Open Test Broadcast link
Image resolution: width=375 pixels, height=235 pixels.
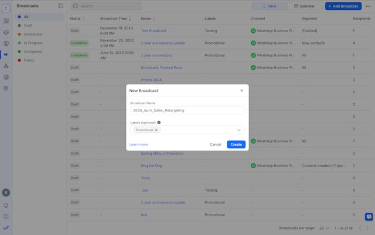click(x=154, y=30)
